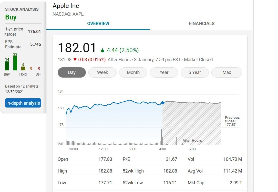The image size is (278, 192).
Task: Select the Day time range
Action: coord(72,72)
